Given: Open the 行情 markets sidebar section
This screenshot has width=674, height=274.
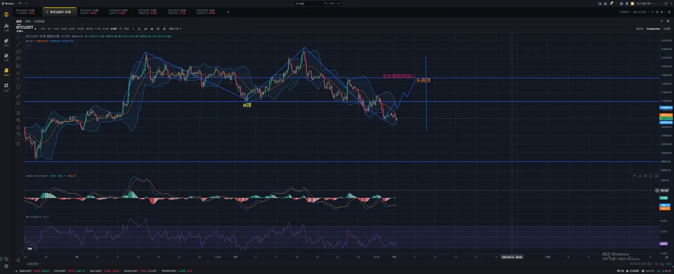Looking at the screenshot, I should click(6, 27).
